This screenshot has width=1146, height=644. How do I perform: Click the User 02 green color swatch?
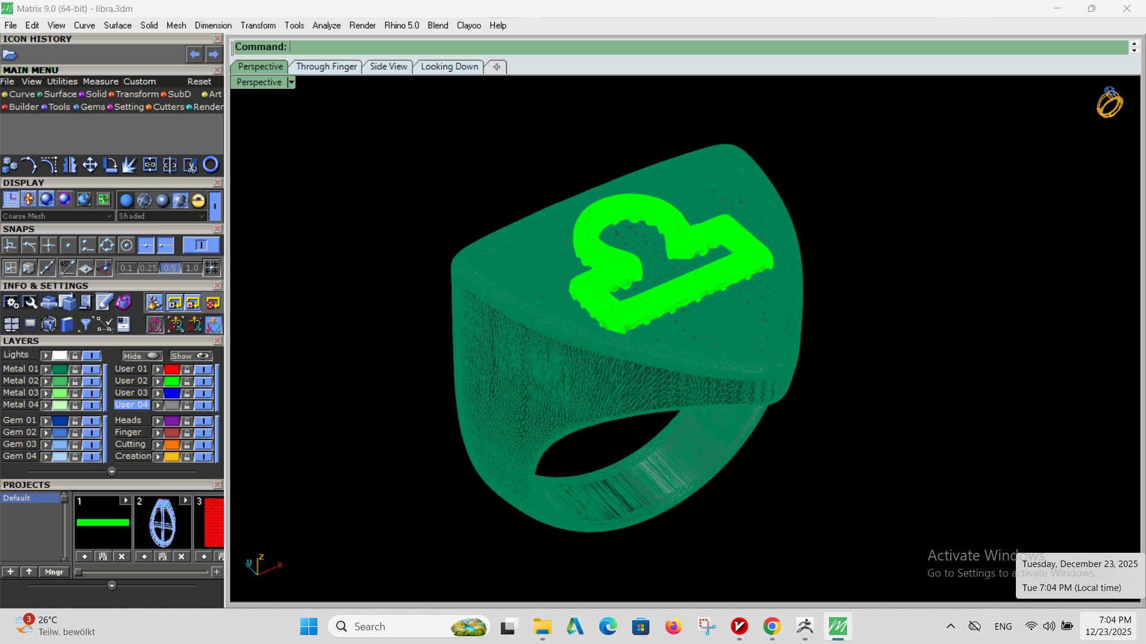tap(172, 382)
